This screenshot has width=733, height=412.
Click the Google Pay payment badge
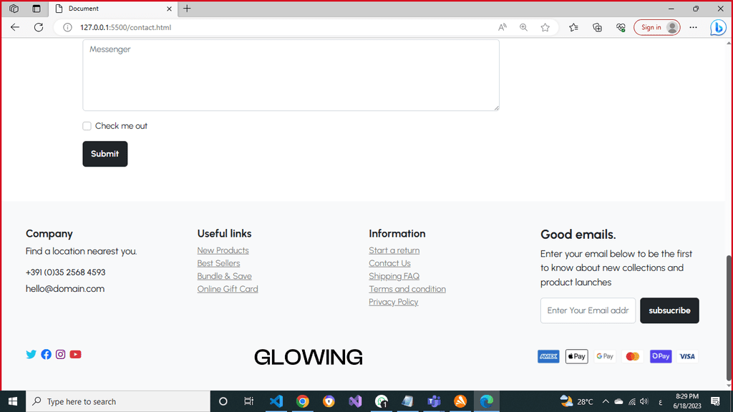coord(604,356)
